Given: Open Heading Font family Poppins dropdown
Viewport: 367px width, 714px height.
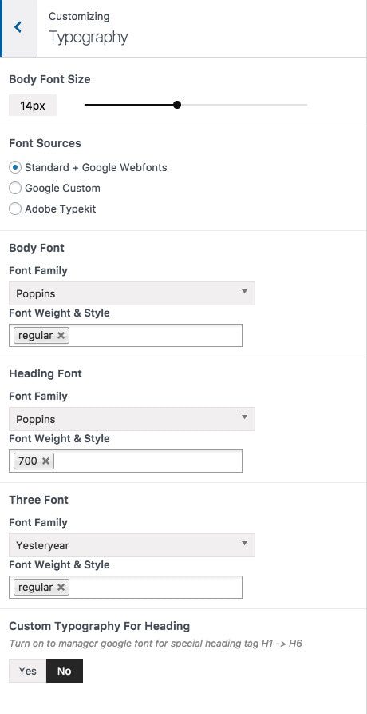Looking at the screenshot, I should pyautogui.click(x=132, y=419).
